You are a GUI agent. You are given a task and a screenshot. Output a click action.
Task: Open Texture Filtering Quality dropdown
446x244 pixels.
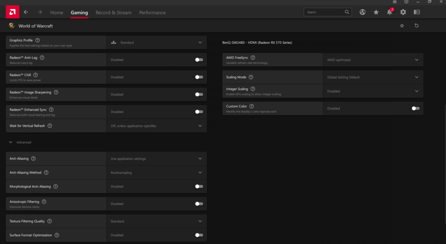click(x=156, y=221)
